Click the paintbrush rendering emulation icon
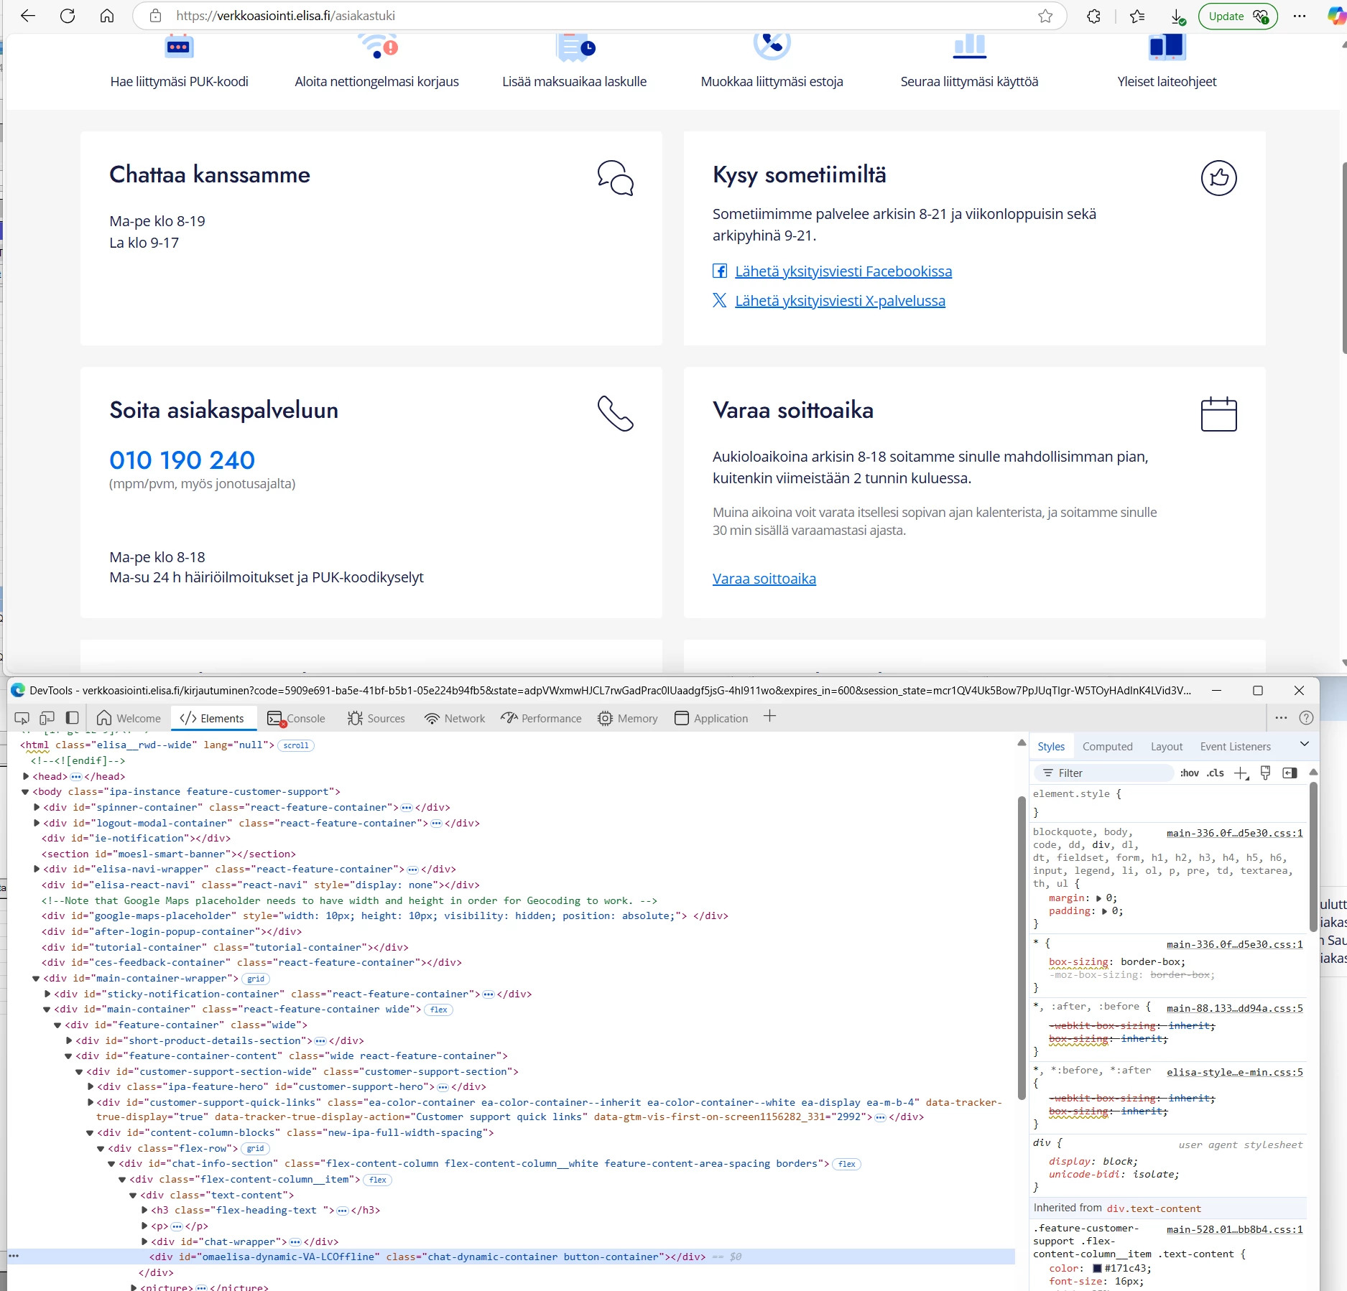This screenshot has height=1291, width=1347. point(1265,773)
